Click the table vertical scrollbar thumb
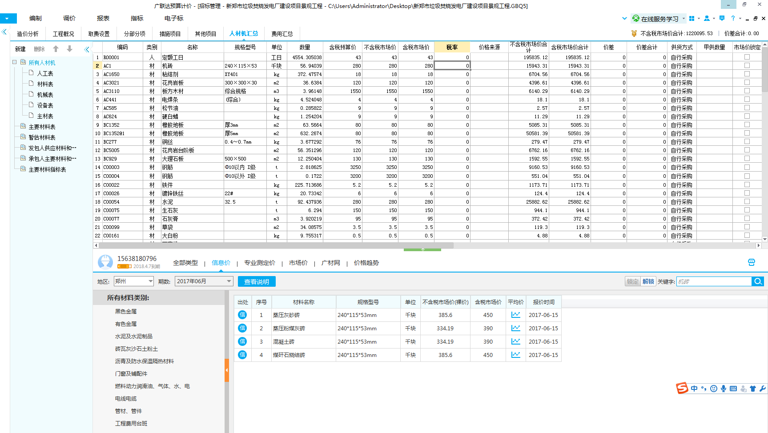 coord(765,69)
